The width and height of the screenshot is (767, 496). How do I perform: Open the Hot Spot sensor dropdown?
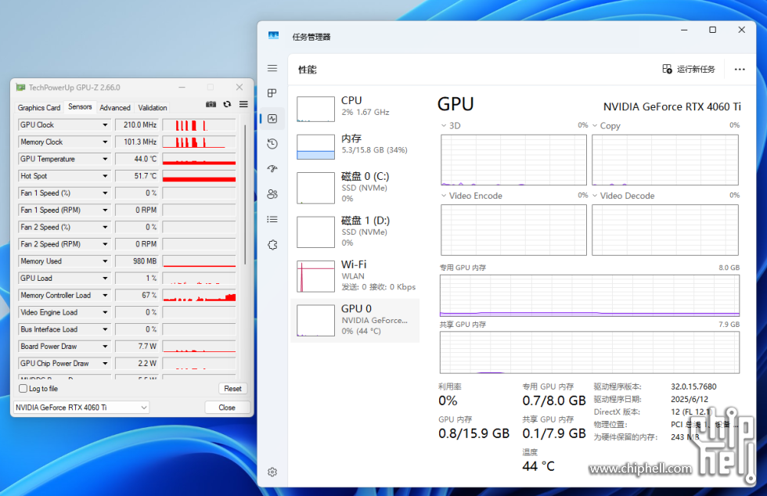coord(105,176)
